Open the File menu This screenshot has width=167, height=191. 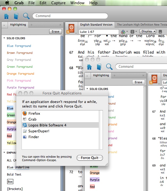[31, 3]
